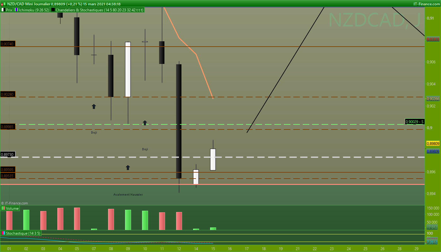Select the 0,90280 price level label
441x252 pixels.
coord(7,94)
